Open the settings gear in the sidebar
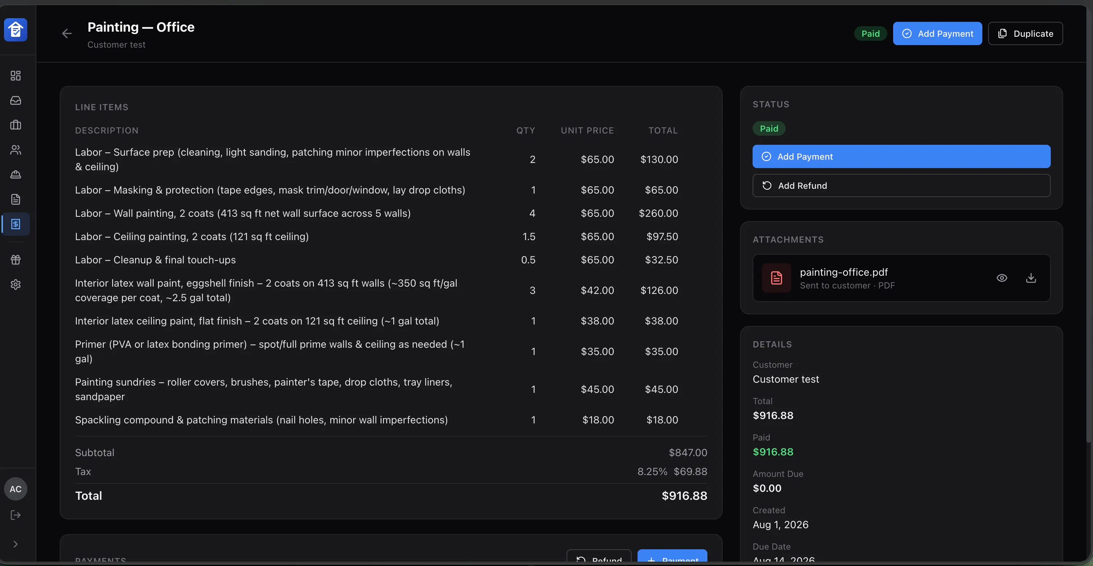The width and height of the screenshot is (1093, 566). tap(16, 284)
